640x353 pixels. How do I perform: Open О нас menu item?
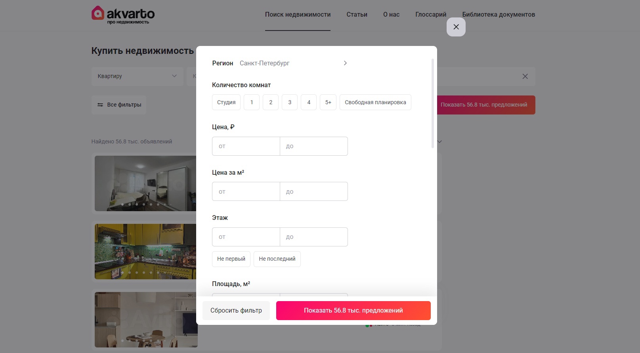[x=391, y=15]
